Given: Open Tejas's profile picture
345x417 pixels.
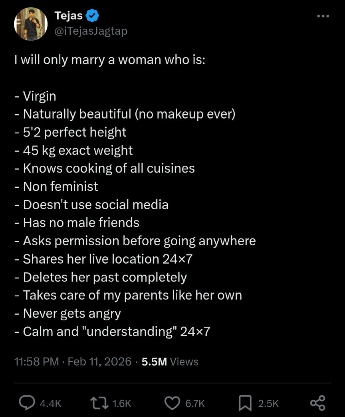Looking at the screenshot, I should [x=31, y=24].
